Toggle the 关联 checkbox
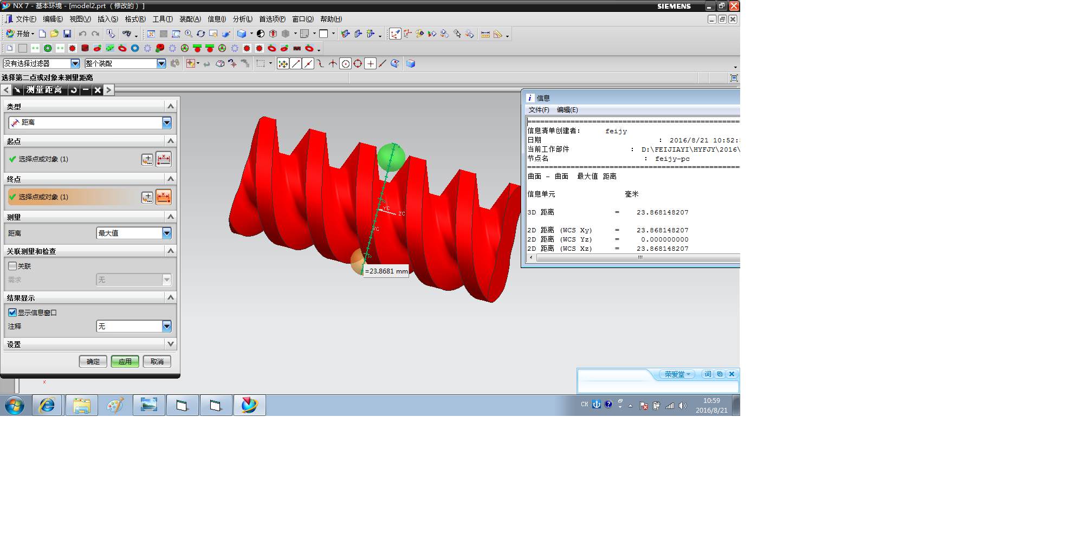The image size is (1075, 560). tap(12, 266)
